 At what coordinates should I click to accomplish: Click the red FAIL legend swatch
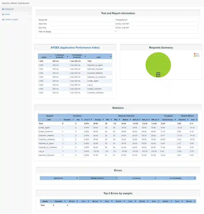pos(195,54)
